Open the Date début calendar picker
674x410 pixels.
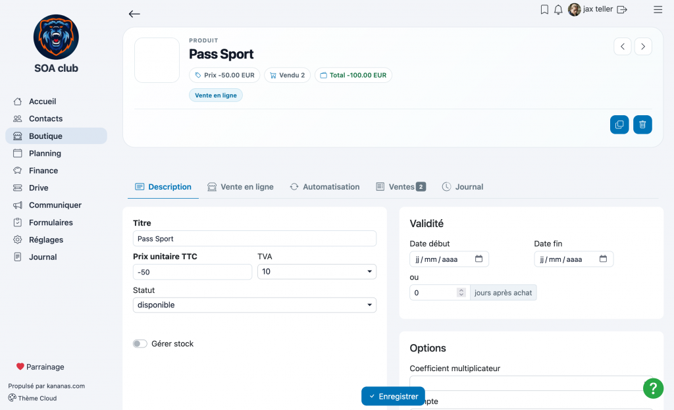479,259
